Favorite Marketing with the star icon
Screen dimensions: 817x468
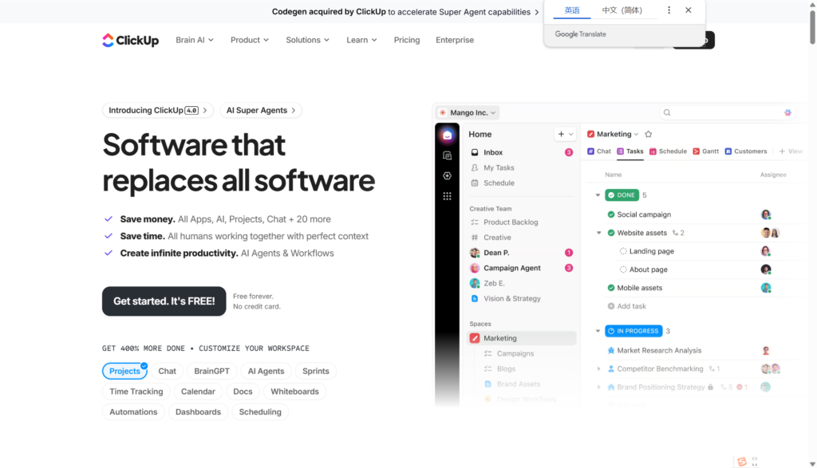[648, 134]
